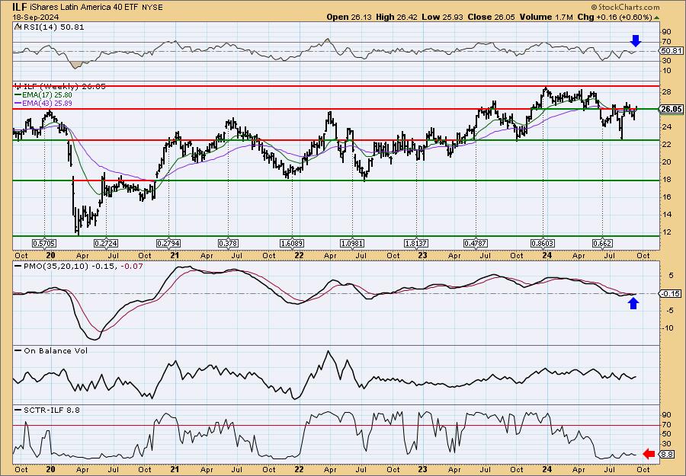Click the 28 label on the price axis
The image size is (686, 476).
[666, 92]
